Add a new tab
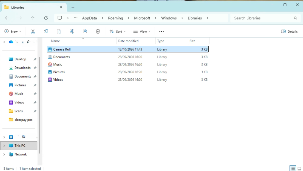Screen dimensions: 303x171 point(73,7)
